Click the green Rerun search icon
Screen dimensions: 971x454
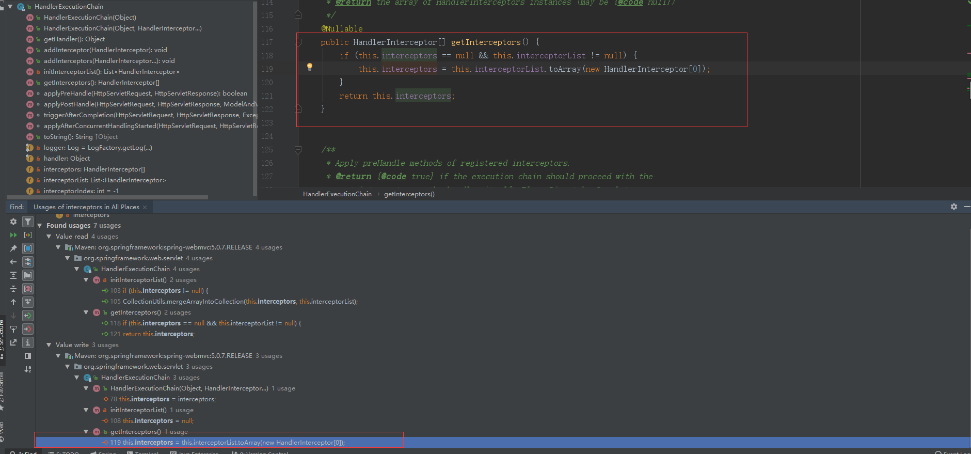[x=13, y=235]
